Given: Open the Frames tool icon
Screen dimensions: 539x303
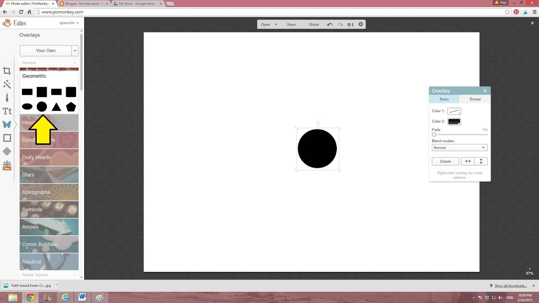Looking at the screenshot, I should coord(7,138).
